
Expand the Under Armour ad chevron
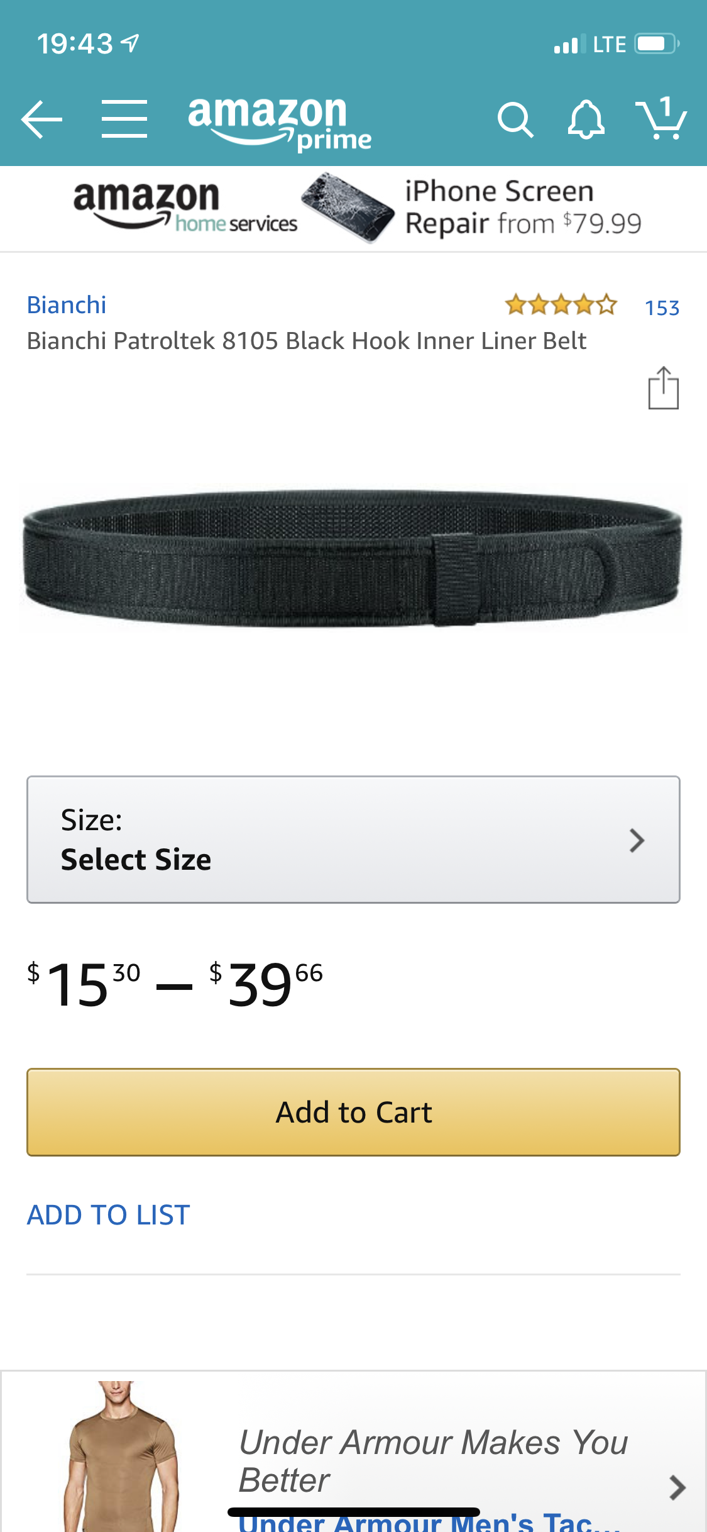[x=677, y=1487]
